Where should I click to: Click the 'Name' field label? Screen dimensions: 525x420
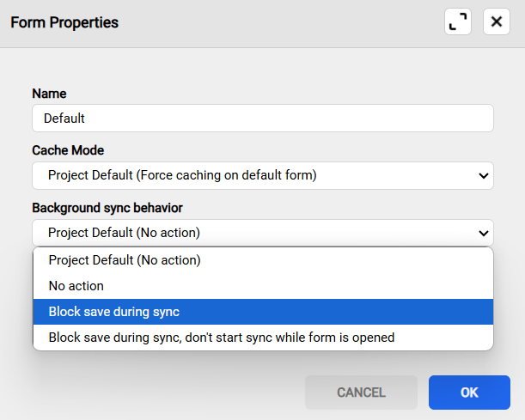tap(49, 94)
